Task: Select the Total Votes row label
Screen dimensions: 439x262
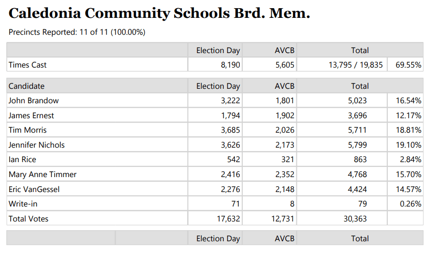Action: click(x=29, y=219)
